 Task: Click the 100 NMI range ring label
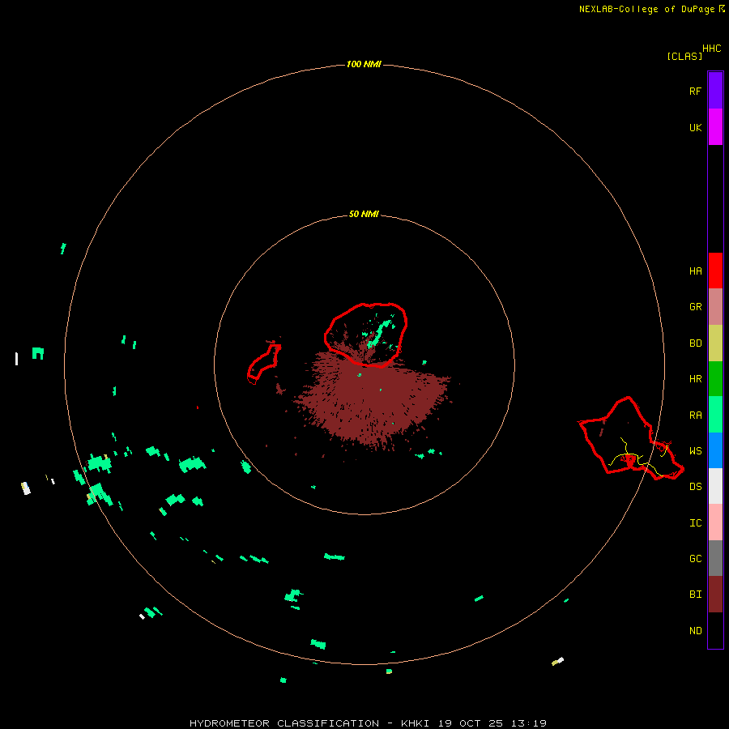coord(364,64)
